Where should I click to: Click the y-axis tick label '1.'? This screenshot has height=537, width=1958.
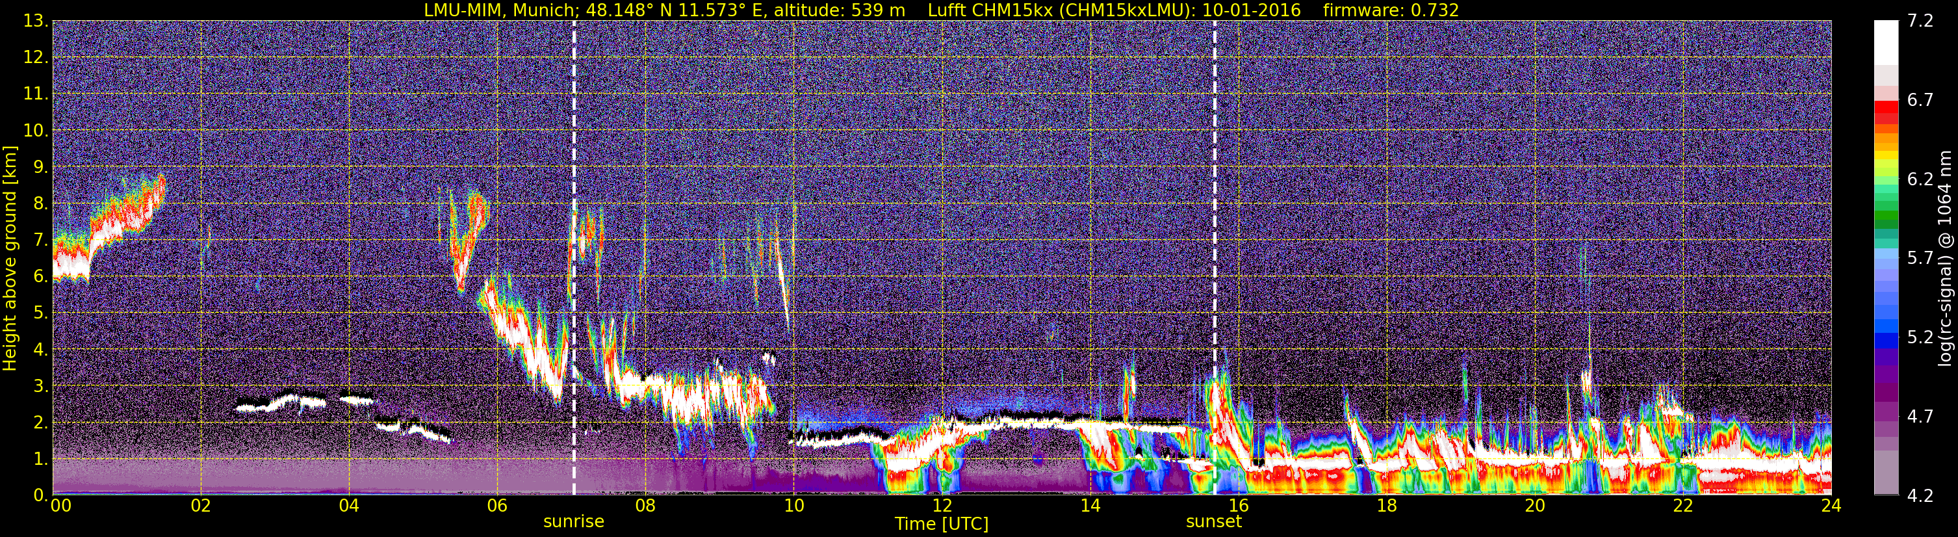point(40,458)
